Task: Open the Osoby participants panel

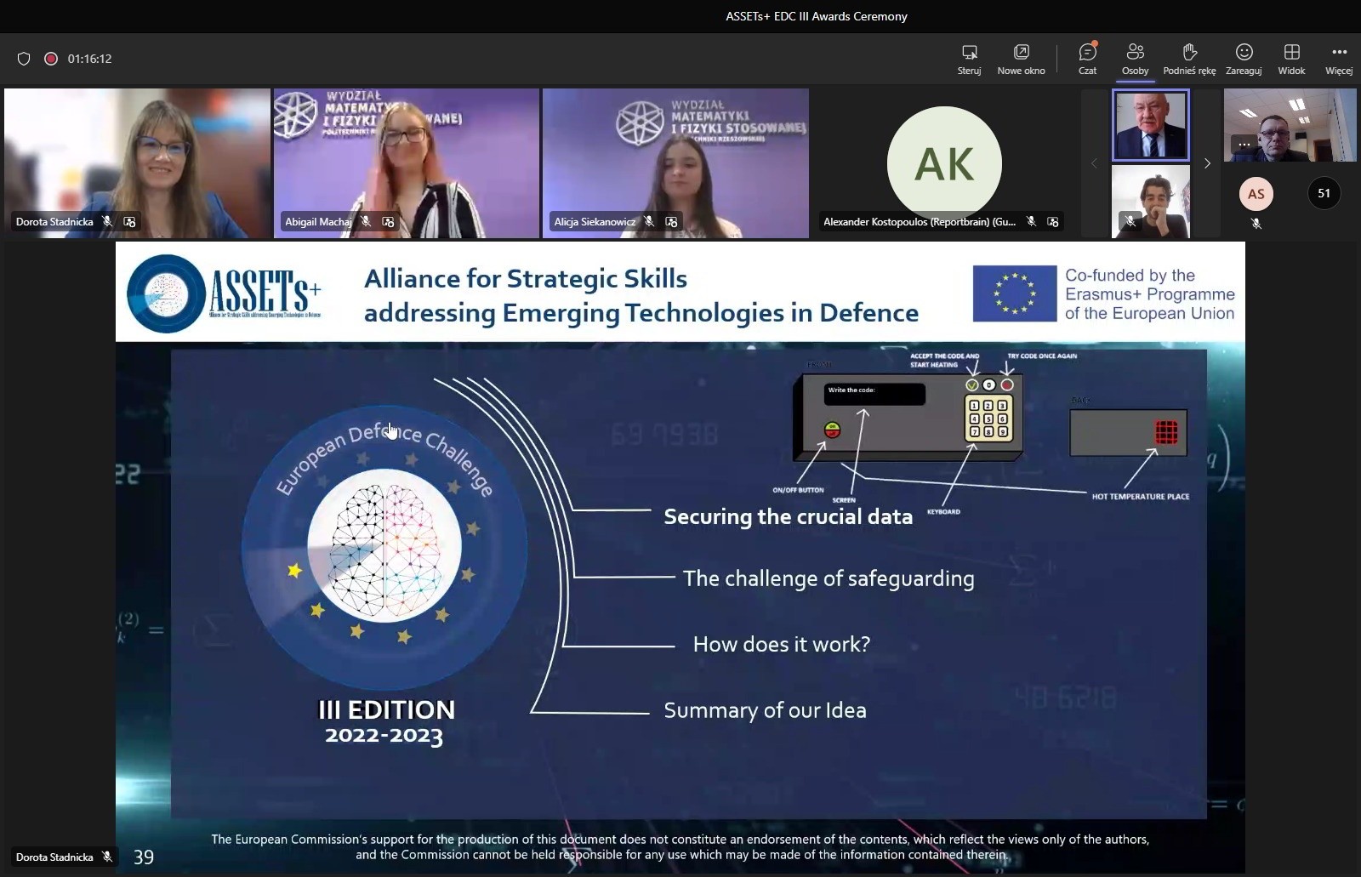Action: click(x=1135, y=58)
